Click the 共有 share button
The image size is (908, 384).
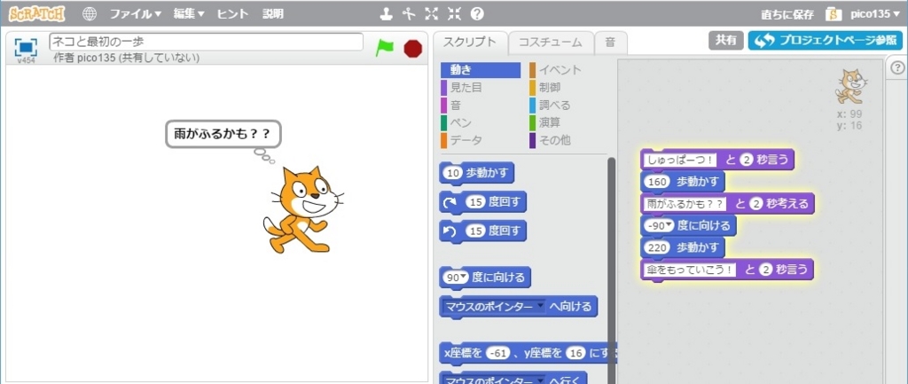pyautogui.click(x=725, y=40)
